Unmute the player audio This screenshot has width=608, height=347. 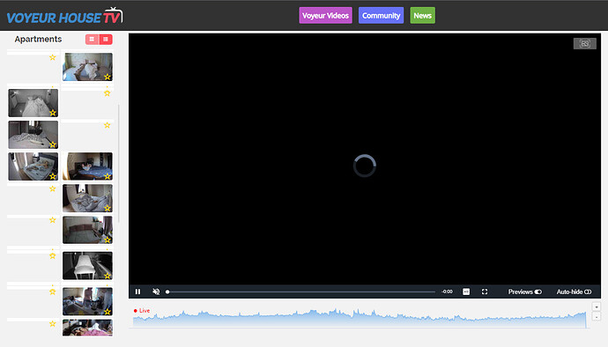[x=156, y=292]
